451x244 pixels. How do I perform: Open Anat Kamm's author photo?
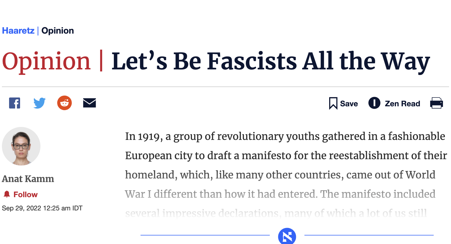pos(21,146)
